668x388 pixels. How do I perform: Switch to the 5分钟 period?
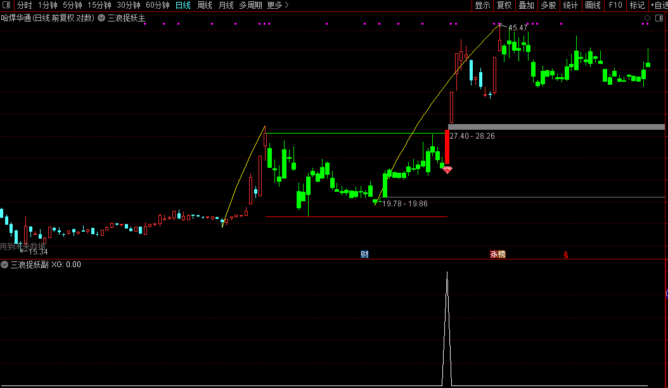click(x=72, y=5)
